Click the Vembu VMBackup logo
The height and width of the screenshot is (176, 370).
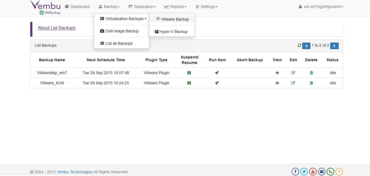click(x=45, y=7)
